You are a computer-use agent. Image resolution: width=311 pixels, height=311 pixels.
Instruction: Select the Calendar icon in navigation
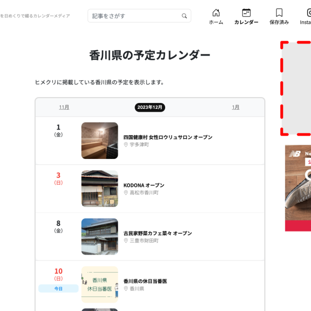coord(246,13)
